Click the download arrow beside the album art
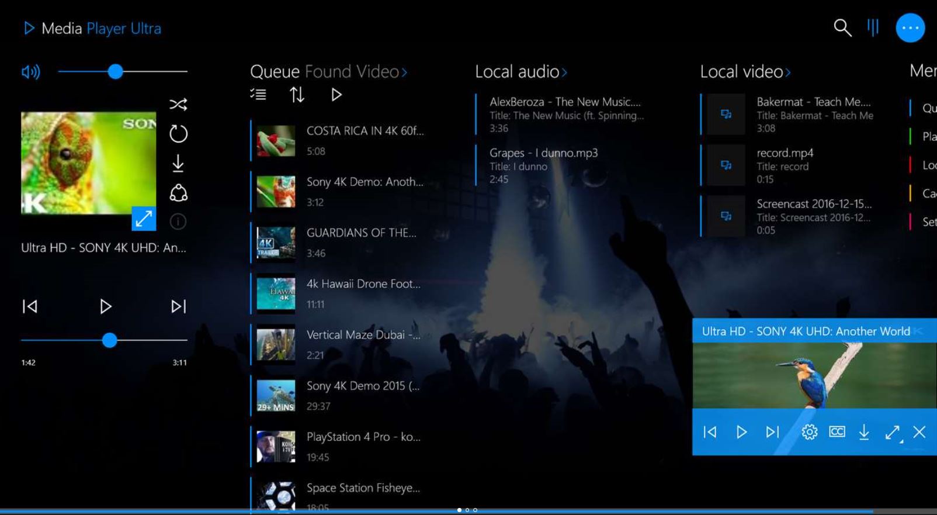The image size is (937, 515). 178,164
